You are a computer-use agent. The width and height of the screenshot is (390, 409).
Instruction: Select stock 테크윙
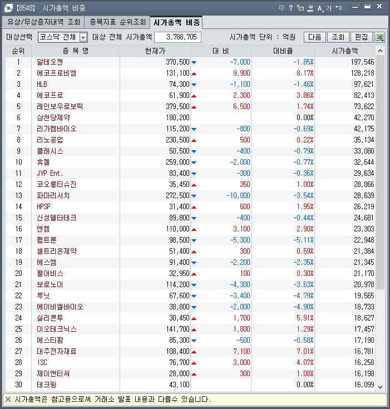pyautogui.click(x=46, y=385)
